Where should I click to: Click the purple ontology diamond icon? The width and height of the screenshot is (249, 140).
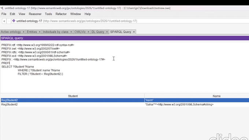coord(14,21)
